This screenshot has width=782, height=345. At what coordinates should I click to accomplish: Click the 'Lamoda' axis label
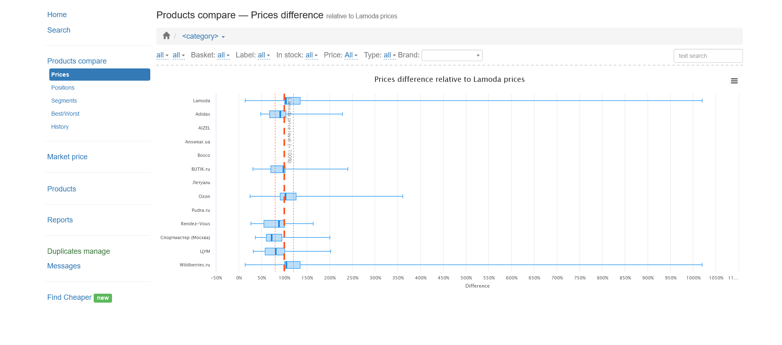pos(202,101)
